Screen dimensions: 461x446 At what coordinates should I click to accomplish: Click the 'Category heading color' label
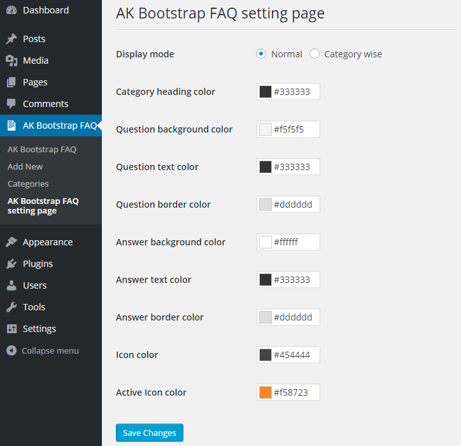pos(166,92)
